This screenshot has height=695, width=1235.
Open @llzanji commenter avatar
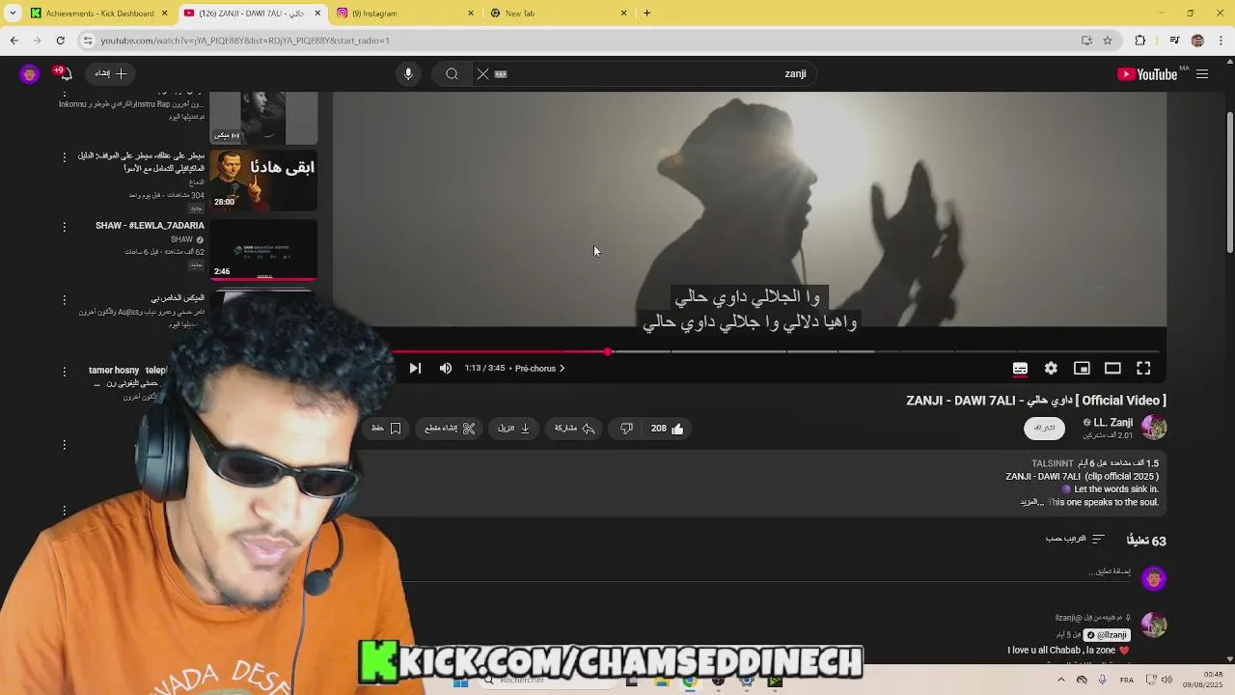pyautogui.click(x=1154, y=625)
